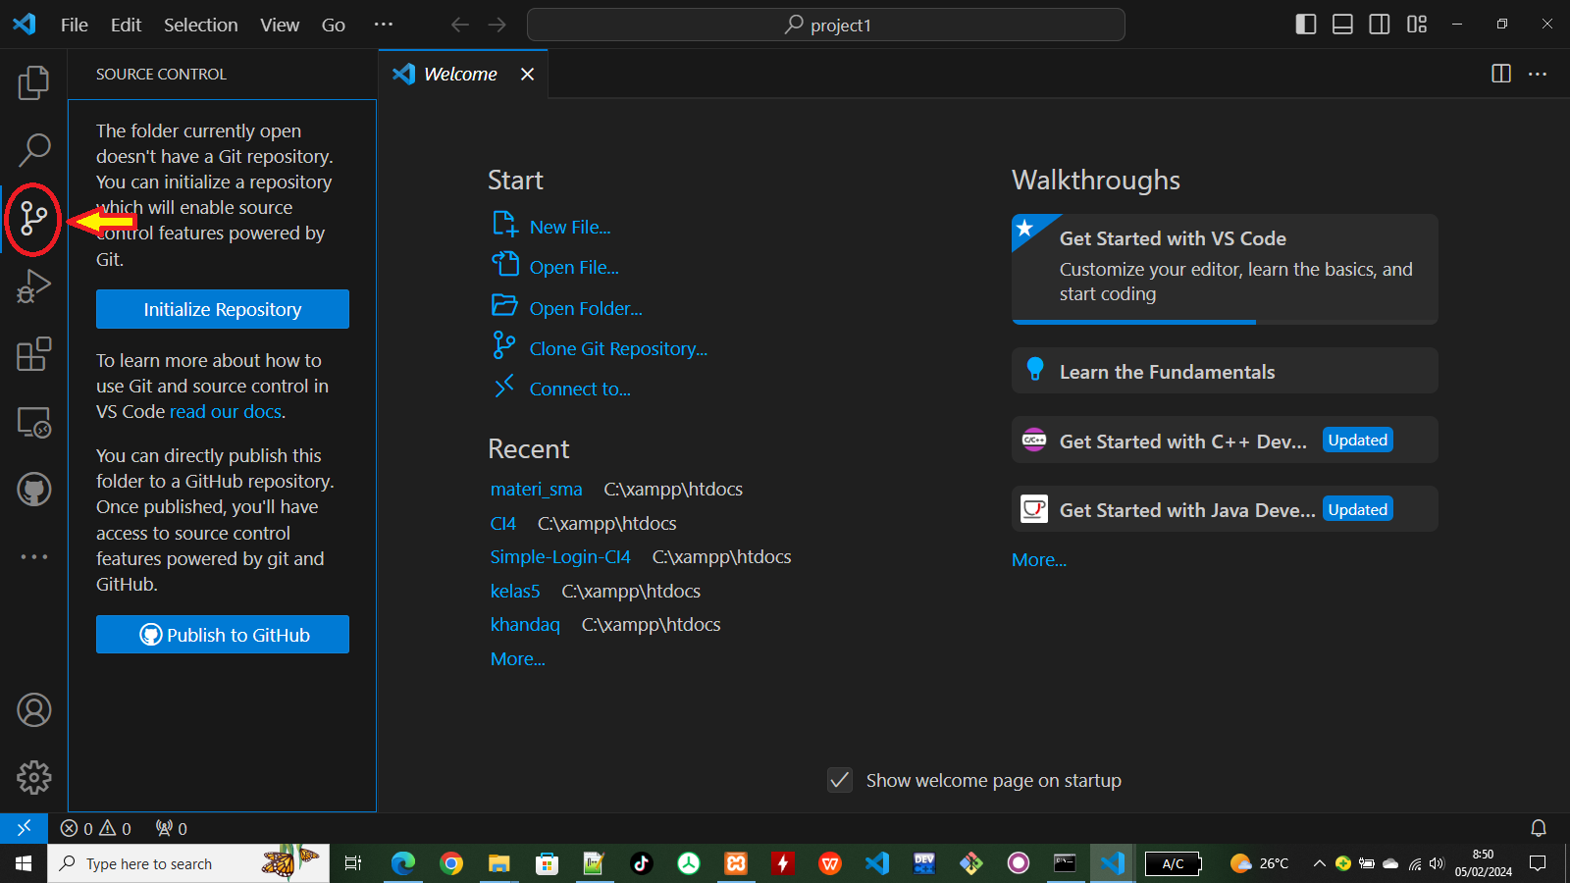Open File Explorer from the taskbar

(499, 863)
